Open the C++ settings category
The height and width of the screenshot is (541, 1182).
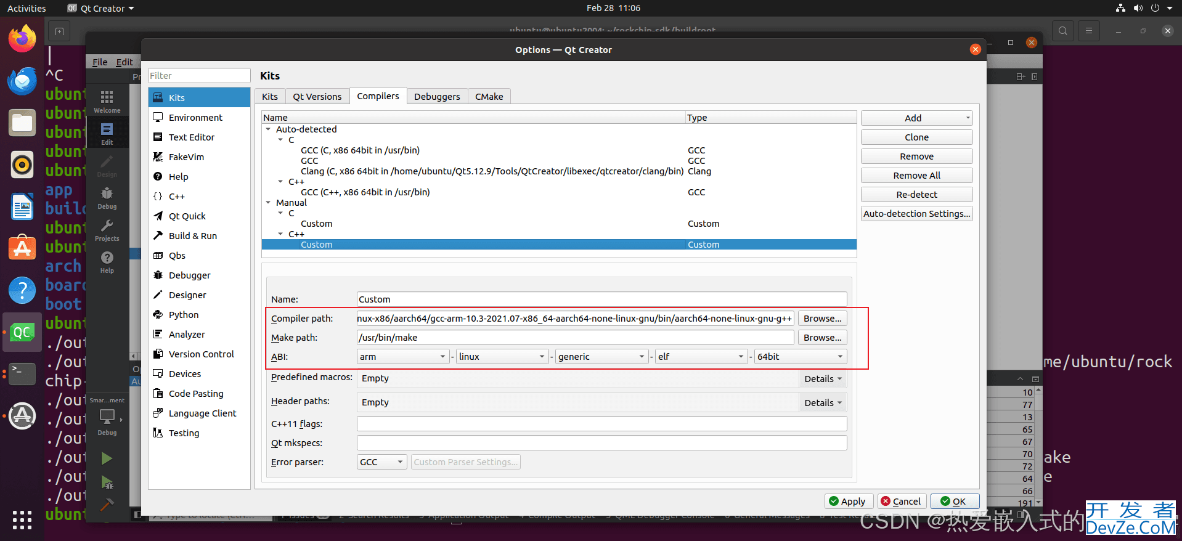199,196
